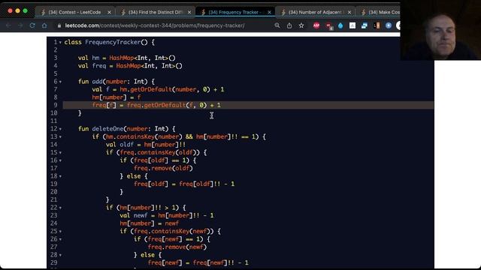The height and width of the screenshot is (270, 481).
Task: Collapse the fold arrow on line 16
Action: tap(60, 160)
